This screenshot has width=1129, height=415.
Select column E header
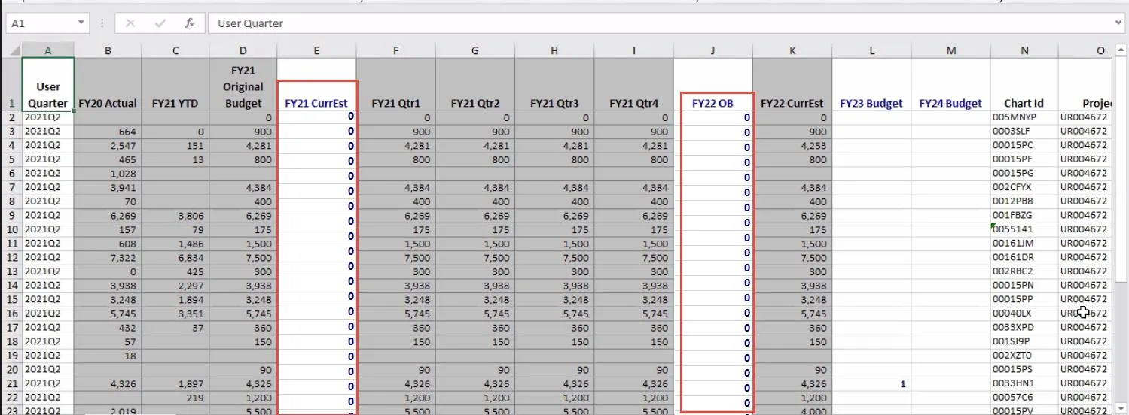tap(316, 50)
